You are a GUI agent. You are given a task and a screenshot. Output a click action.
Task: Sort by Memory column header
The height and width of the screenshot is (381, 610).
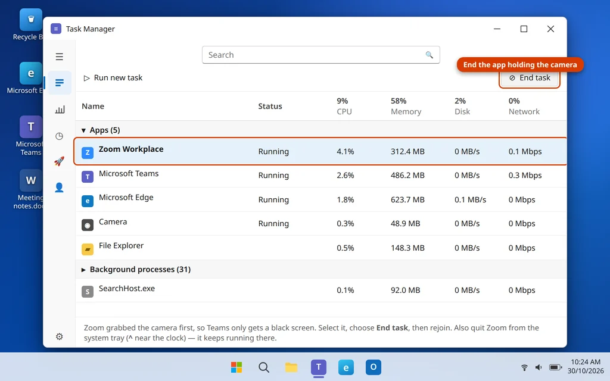coord(406,106)
